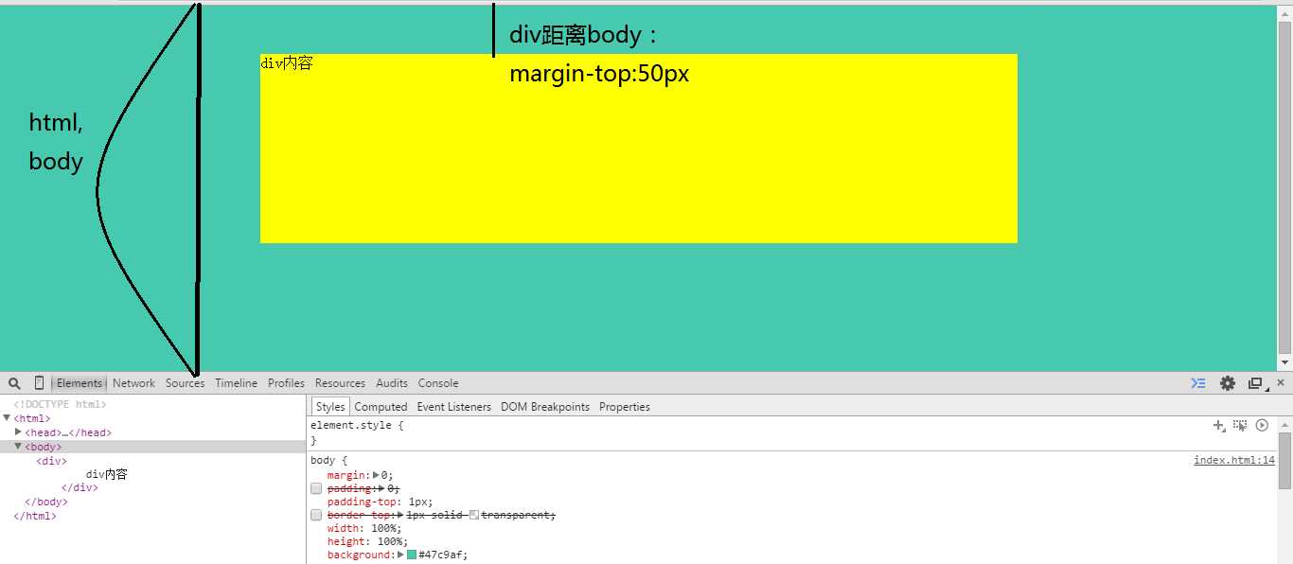Toggle element state icon in Styles

pyautogui.click(x=1240, y=426)
